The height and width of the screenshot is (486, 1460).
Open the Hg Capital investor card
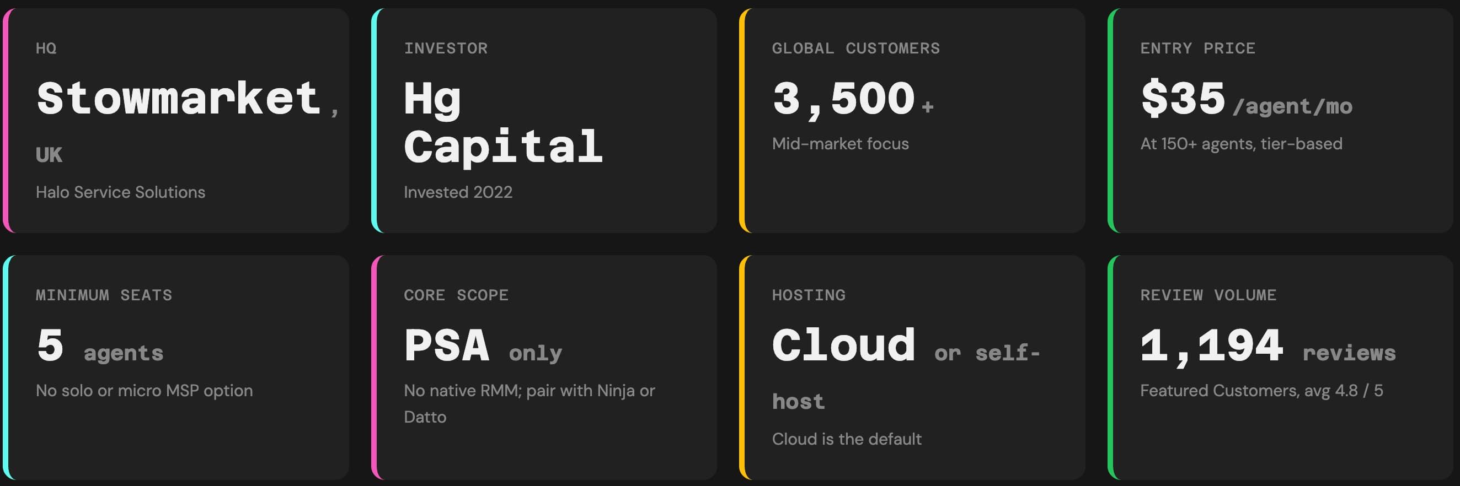pyautogui.click(x=544, y=121)
